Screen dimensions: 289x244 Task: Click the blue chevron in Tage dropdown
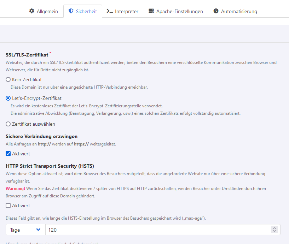[x=38, y=230]
